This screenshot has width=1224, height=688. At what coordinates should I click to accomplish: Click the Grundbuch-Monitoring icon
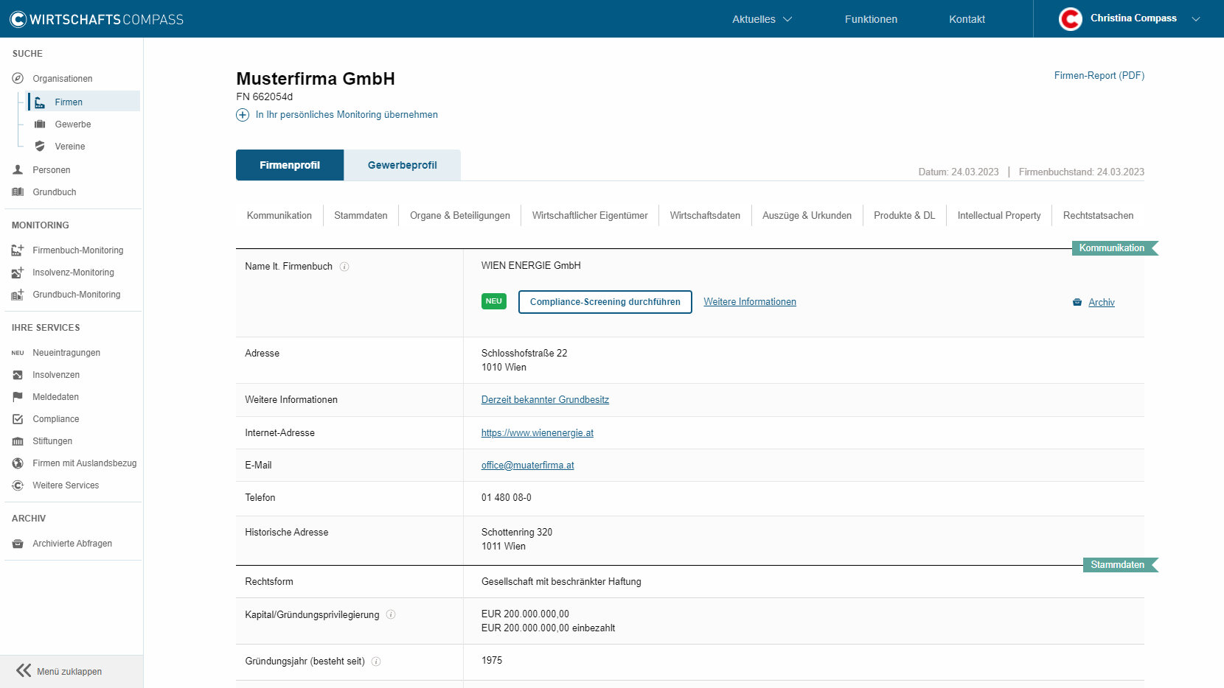(18, 294)
